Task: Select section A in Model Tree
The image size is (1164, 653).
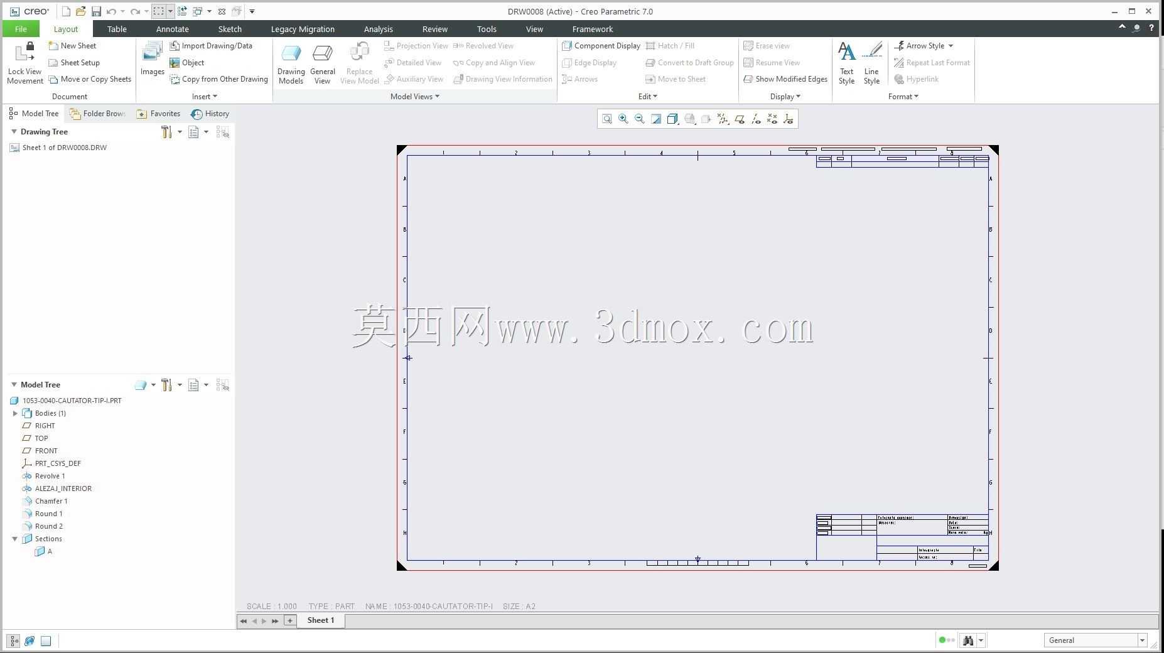Action: [43, 551]
